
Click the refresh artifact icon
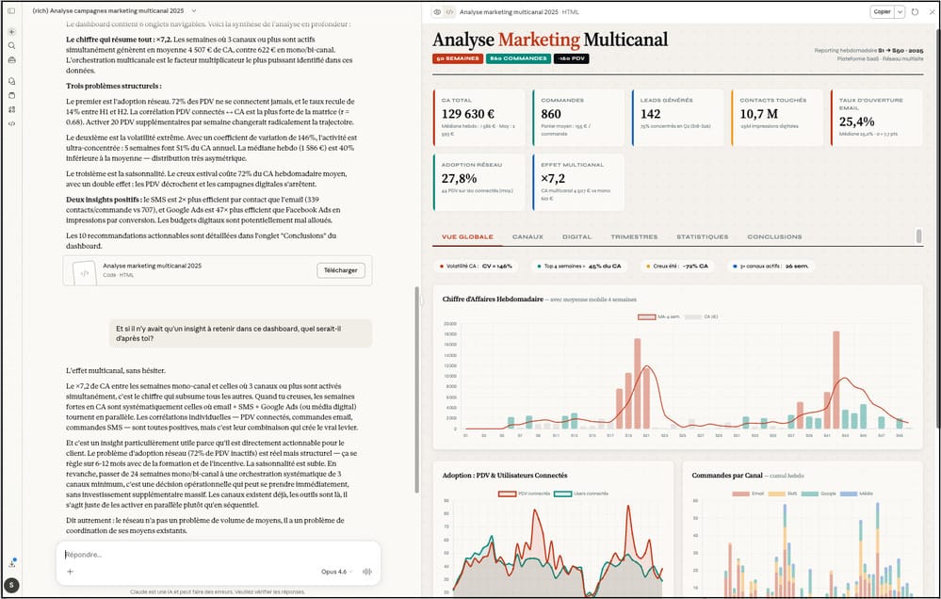(914, 11)
